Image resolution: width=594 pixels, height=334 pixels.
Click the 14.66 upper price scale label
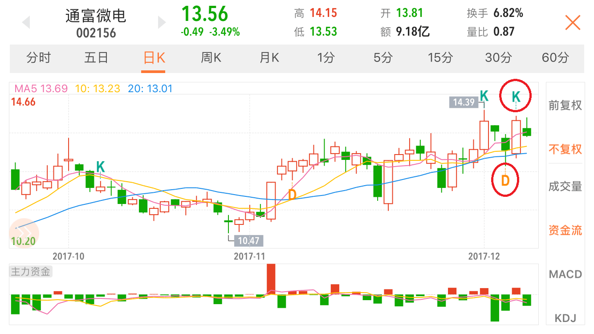point(24,102)
